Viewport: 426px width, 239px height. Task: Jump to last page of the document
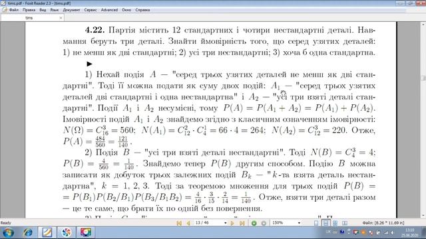pyautogui.click(x=242, y=223)
